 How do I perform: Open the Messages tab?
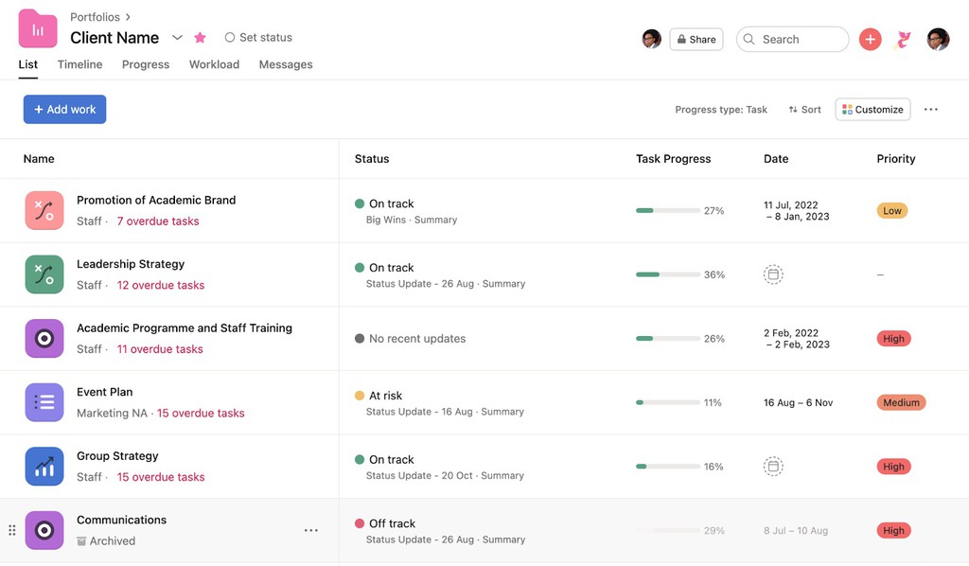pyautogui.click(x=286, y=64)
